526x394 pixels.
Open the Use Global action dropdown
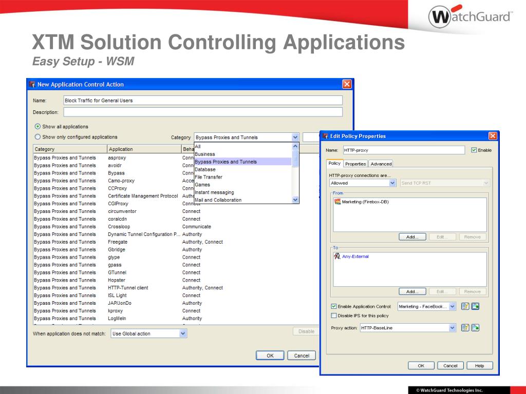click(x=183, y=333)
